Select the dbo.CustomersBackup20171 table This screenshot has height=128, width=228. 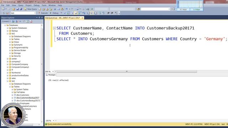click(28, 101)
